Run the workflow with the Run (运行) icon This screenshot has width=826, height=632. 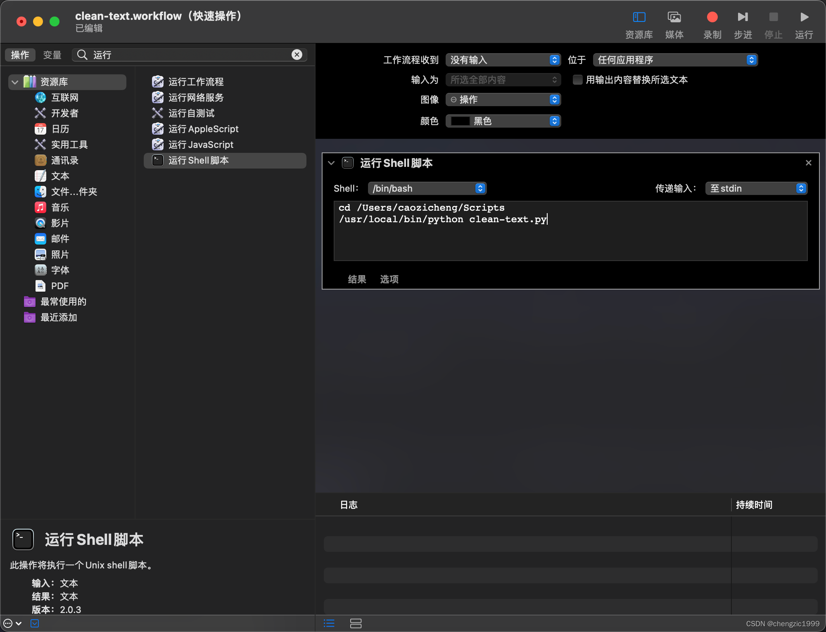click(x=804, y=17)
